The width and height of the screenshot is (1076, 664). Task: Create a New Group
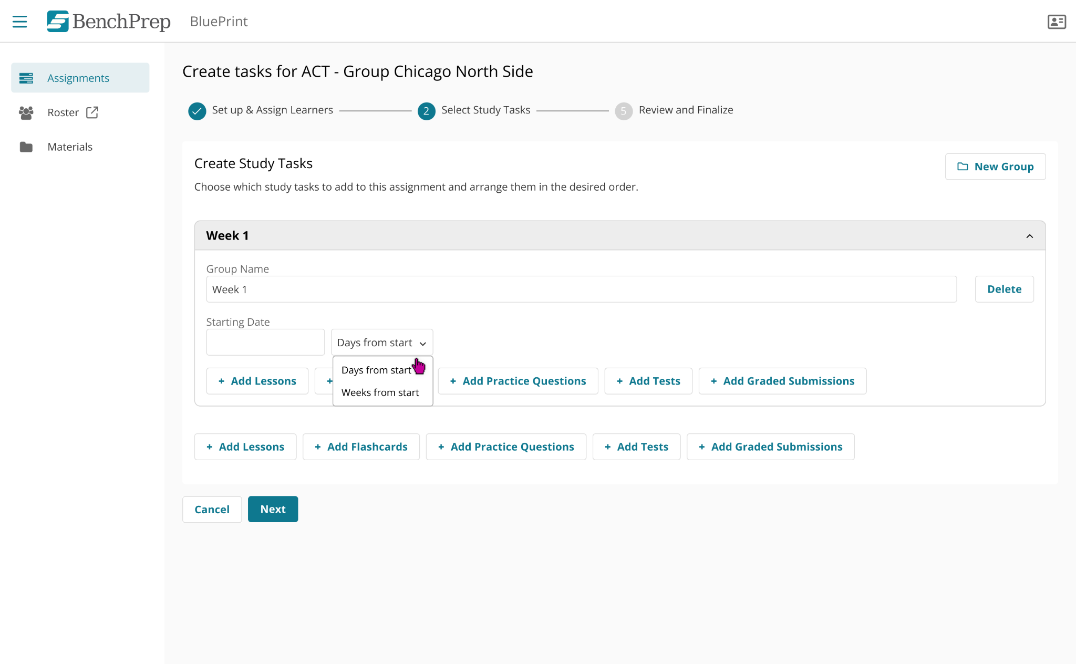point(995,167)
